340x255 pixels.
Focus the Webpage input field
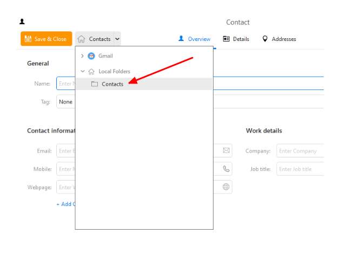(x=144, y=187)
